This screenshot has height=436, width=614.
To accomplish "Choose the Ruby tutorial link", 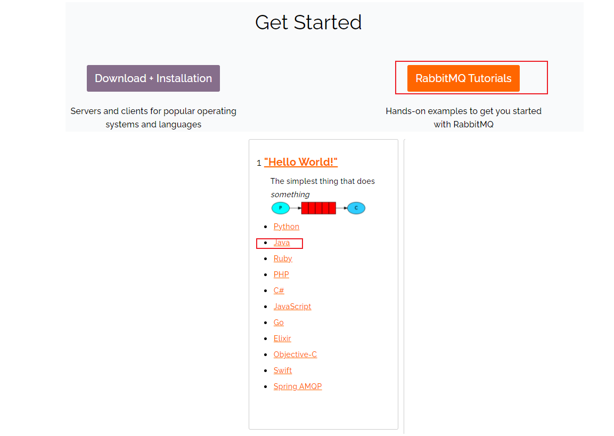I will (x=283, y=259).
